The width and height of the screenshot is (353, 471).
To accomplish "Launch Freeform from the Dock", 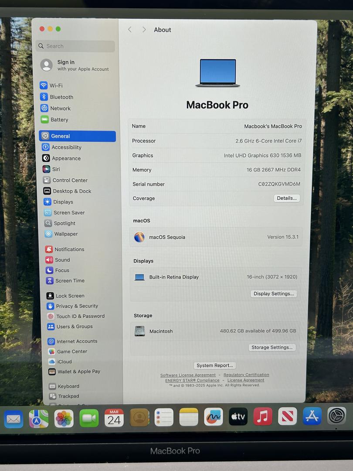I will [214, 416].
